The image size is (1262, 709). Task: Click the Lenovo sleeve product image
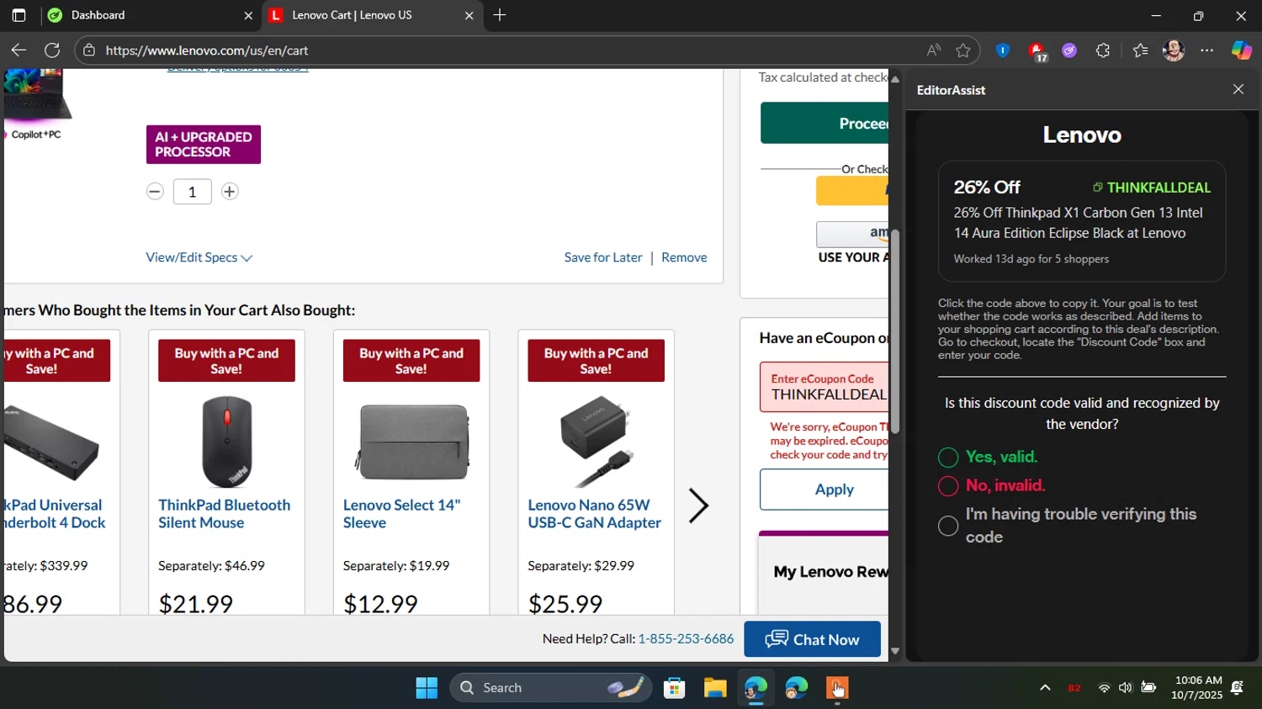click(411, 442)
